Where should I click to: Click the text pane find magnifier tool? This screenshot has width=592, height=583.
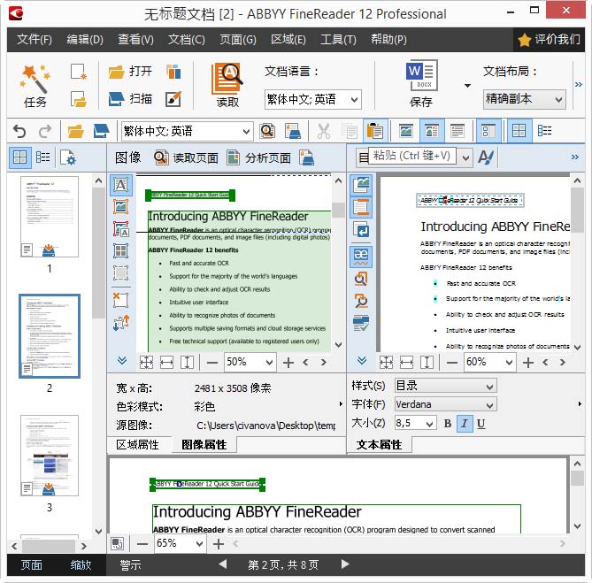point(361,280)
